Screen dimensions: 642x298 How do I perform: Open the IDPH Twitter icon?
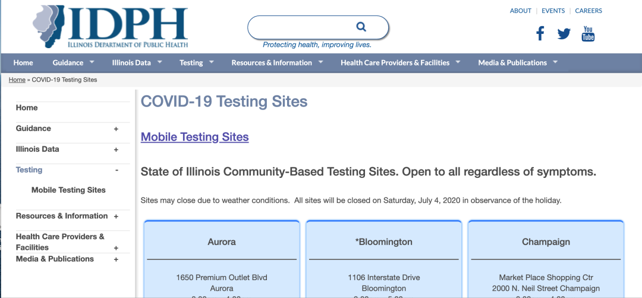pyautogui.click(x=564, y=34)
